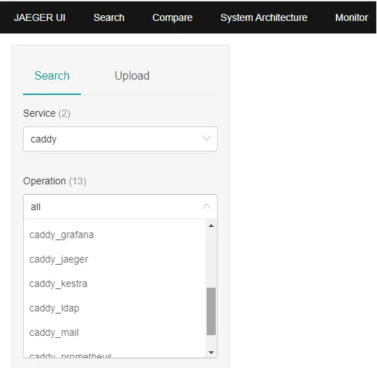Open the Compare page
The image size is (377, 368).
(172, 17)
